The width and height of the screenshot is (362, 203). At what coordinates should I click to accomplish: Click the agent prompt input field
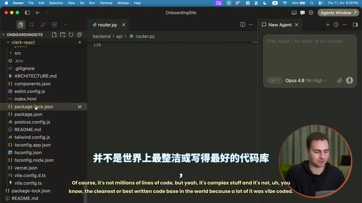[310, 55]
